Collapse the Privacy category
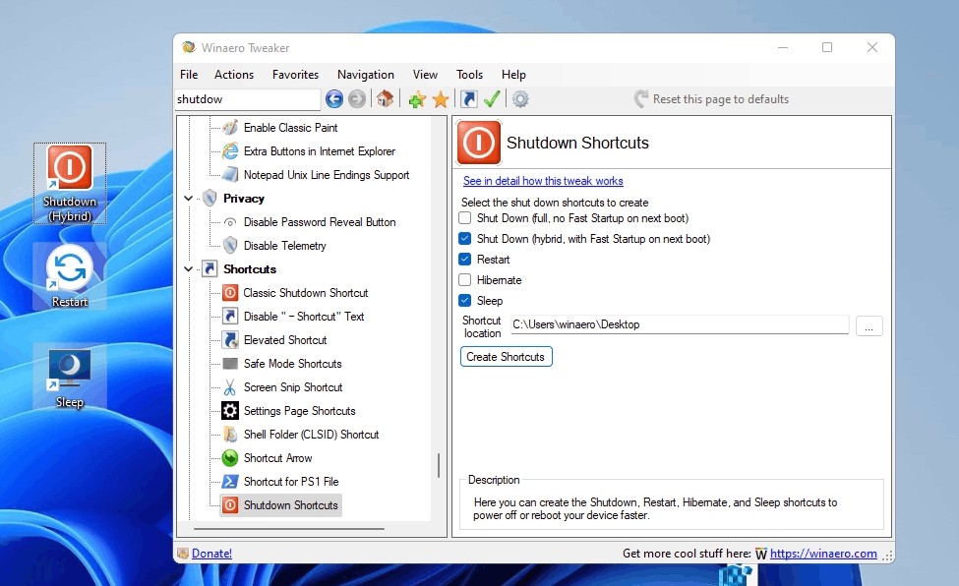 tap(188, 198)
